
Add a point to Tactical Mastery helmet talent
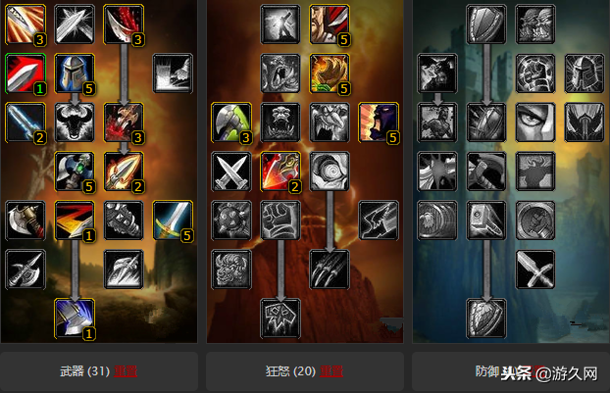click(75, 74)
